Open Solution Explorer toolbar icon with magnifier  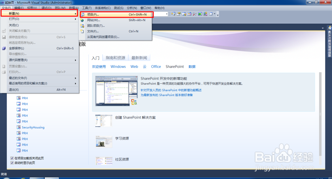173,14
